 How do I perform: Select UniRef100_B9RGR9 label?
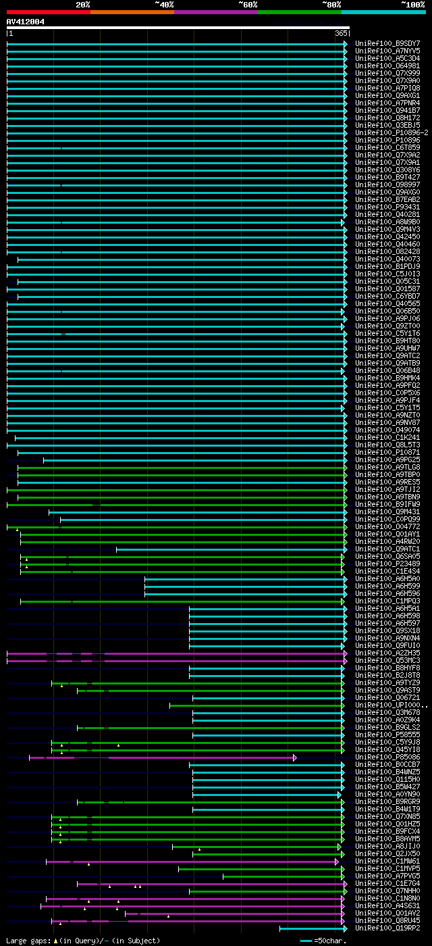coord(387,802)
